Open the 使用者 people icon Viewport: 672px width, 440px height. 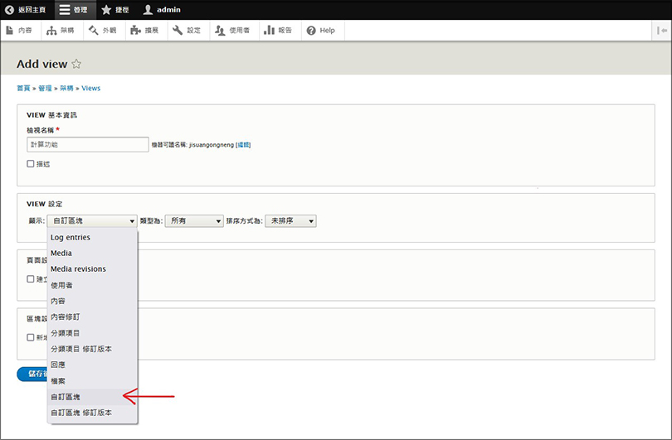pos(220,30)
